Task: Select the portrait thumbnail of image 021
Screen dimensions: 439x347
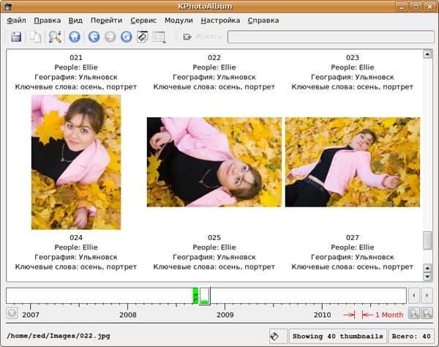Action: pos(76,162)
